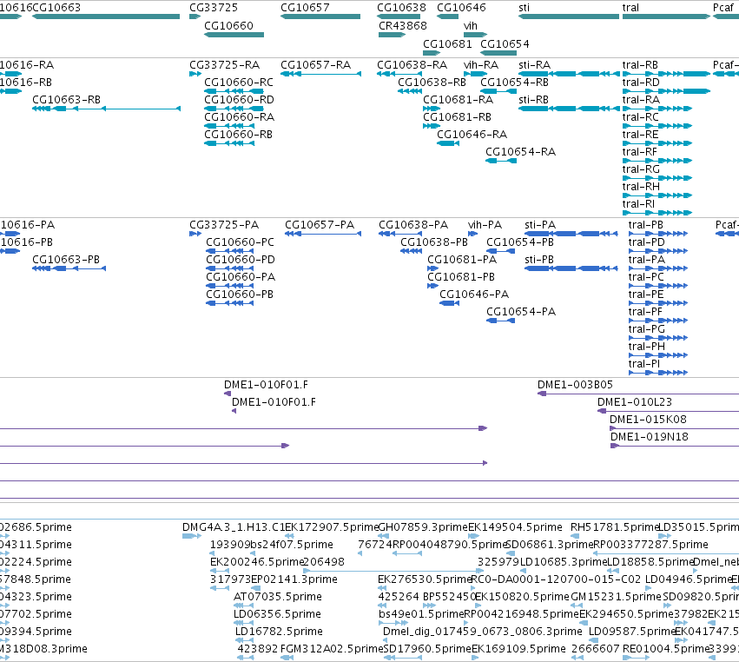Open the CG10638 gene label
The width and height of the screenshot is (739, 662).
[x=401, y=8]
